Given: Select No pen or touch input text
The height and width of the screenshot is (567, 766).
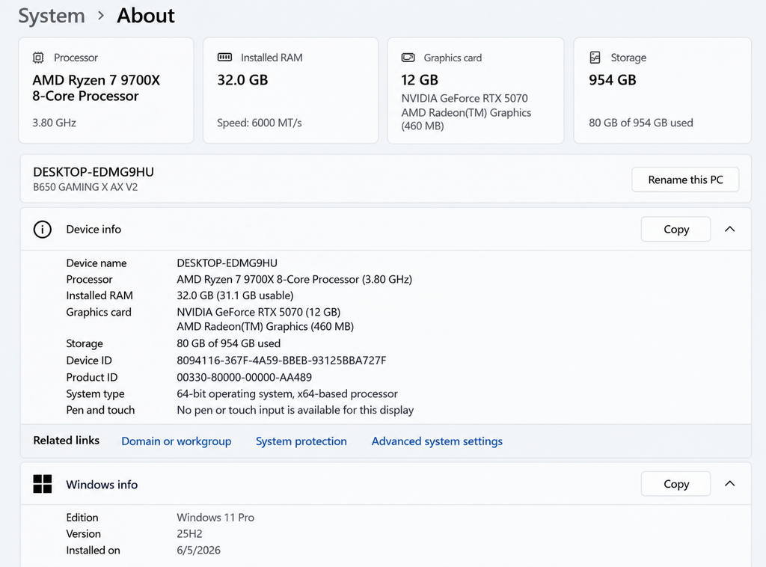Looking at the screenshot, I should pos(295,410).
